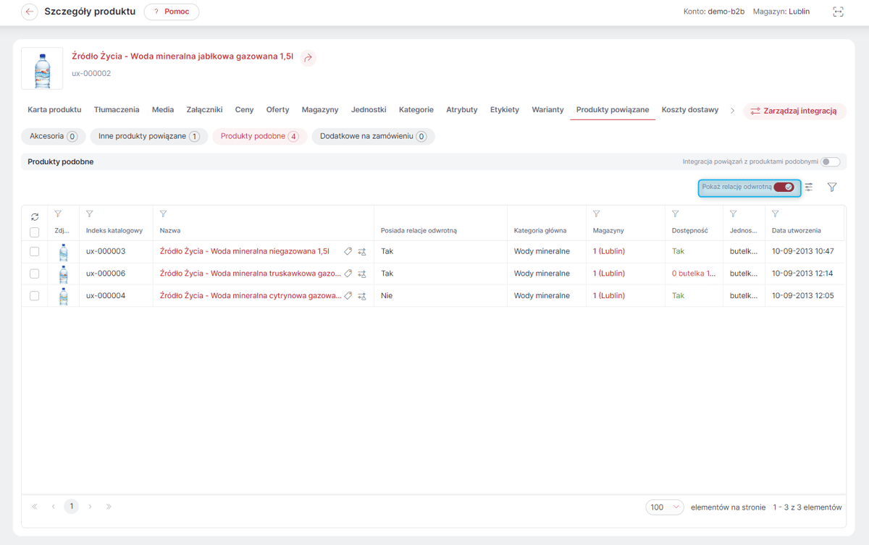
Task: Open column settings sliders icon
Action: coord(809,187)
